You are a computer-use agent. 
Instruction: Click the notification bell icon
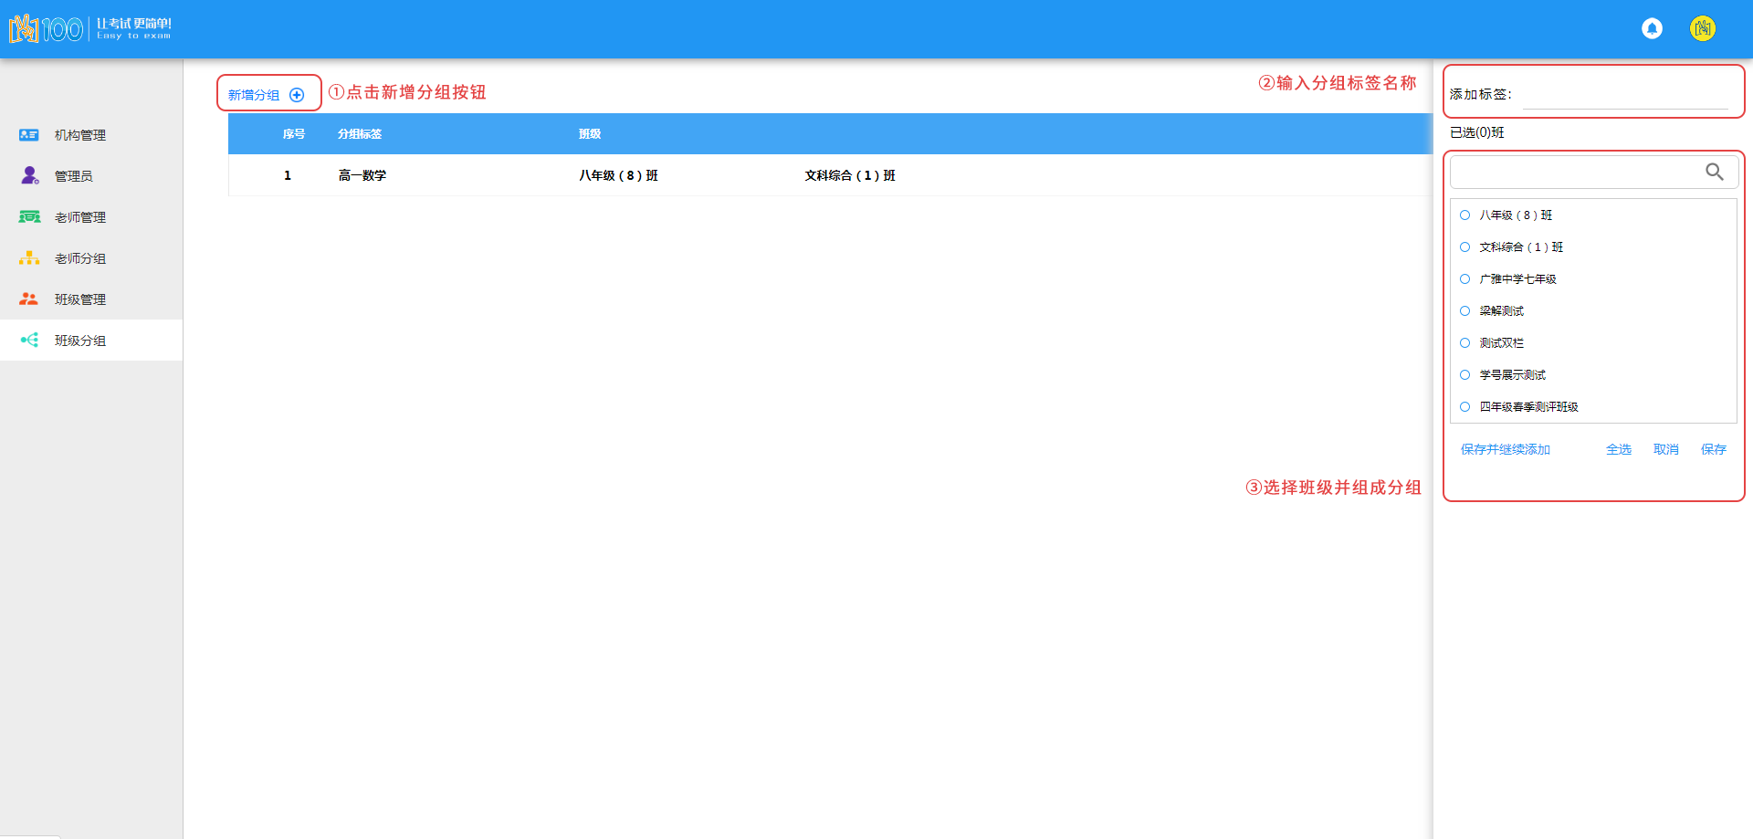coord(1652,28)
